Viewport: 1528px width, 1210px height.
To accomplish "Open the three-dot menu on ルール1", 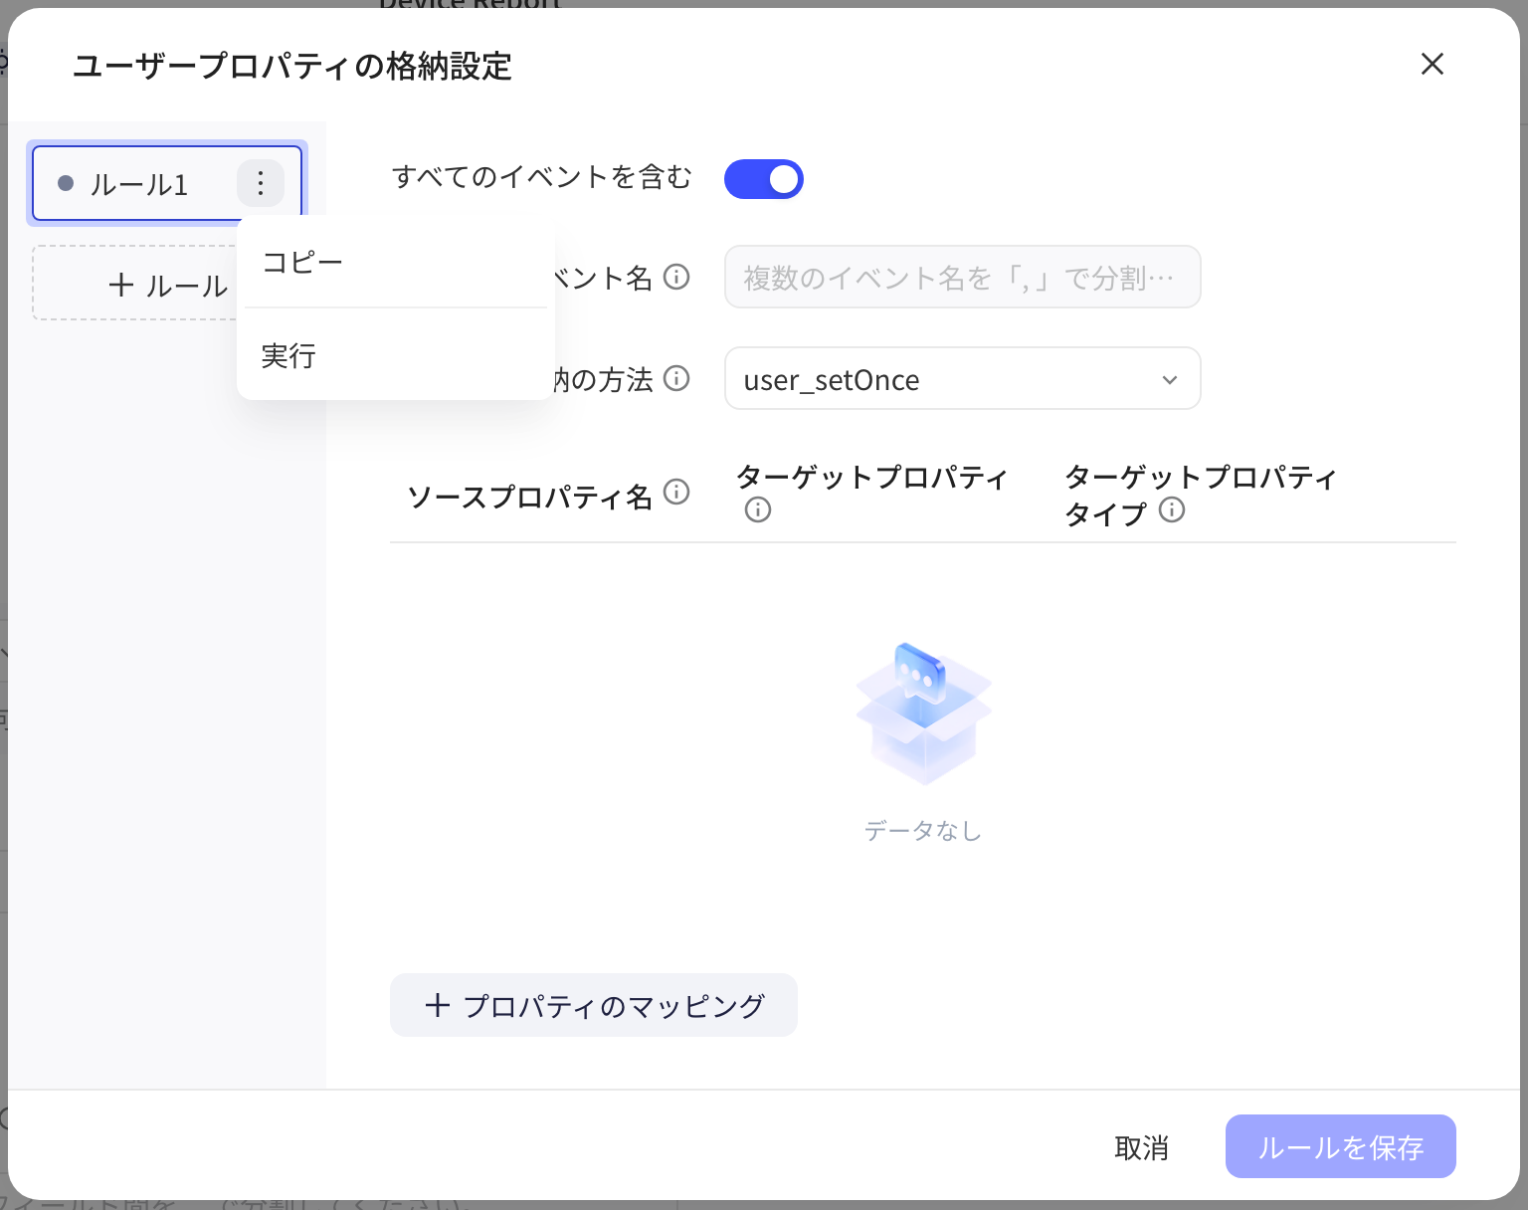I will pyautogui.click(x=261, y=183).
